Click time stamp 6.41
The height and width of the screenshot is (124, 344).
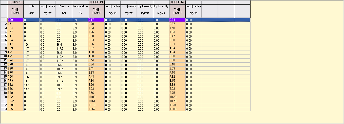pyautogui.click(x=96, y=68)
